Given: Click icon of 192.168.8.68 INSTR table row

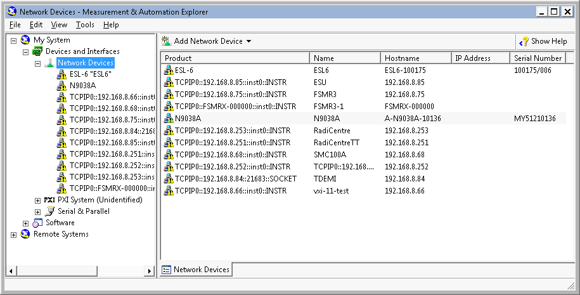Looking at the screenshot, I should pyautogui.click(x=169, y=155).
